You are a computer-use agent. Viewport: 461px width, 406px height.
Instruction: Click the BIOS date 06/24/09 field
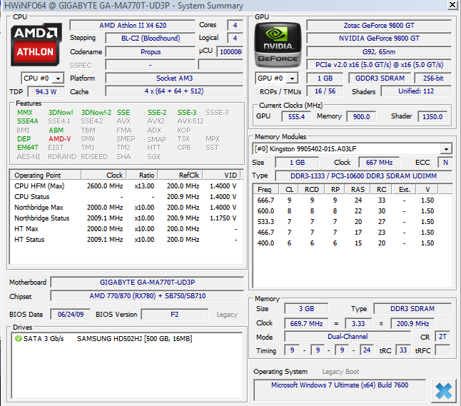click(71, 315)
